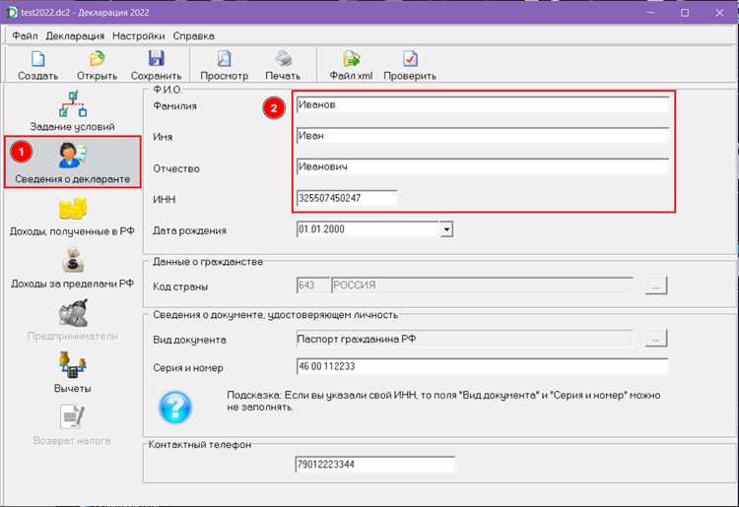Click the Возврат налога sidebar item

72,425
